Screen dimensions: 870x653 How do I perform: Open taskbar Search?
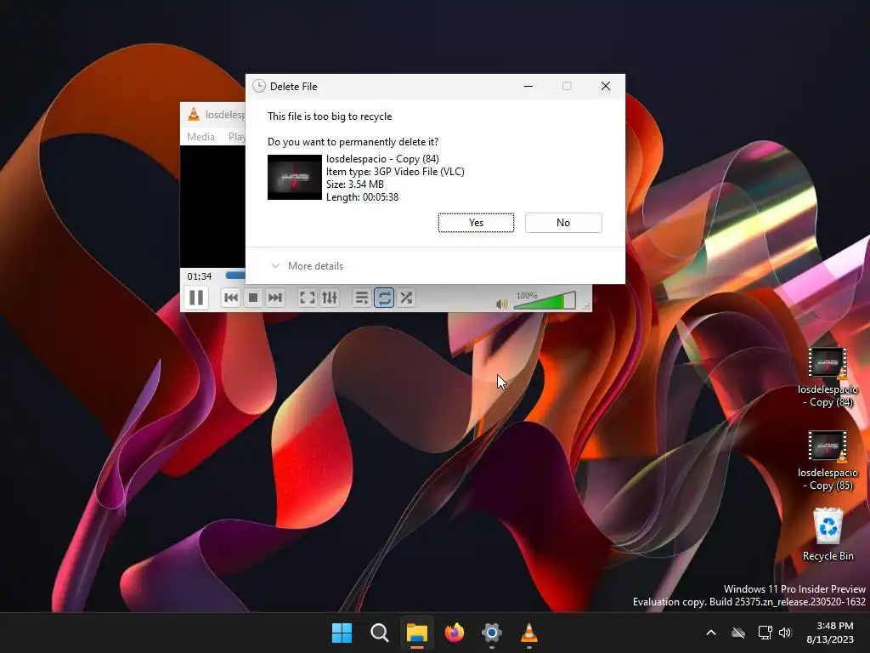(x=380, y=633)
